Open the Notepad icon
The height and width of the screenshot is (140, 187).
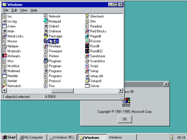coord(46,21)
